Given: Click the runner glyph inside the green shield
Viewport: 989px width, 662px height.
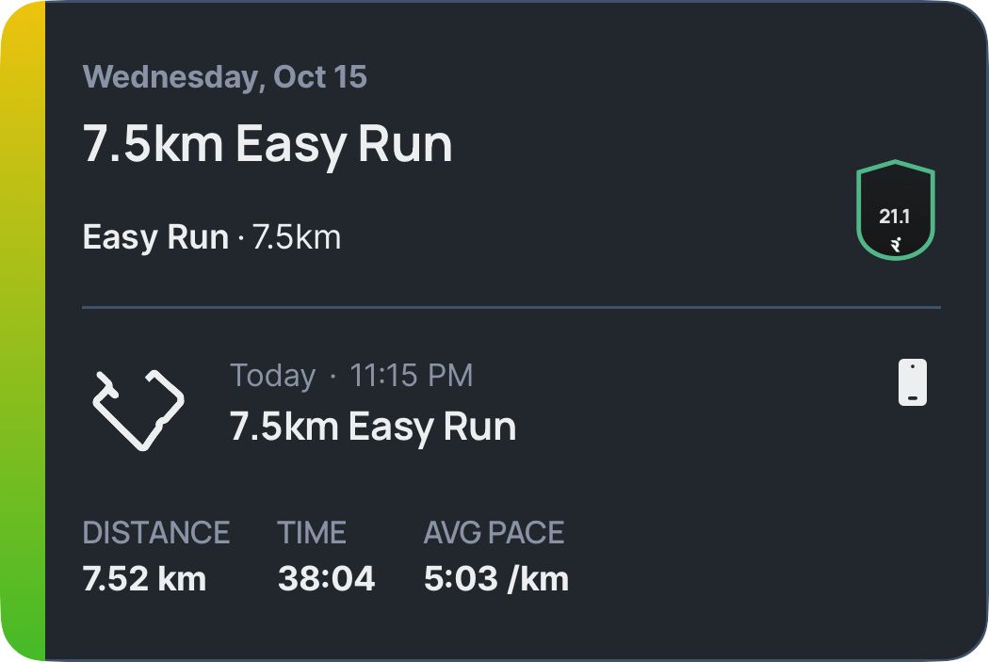Looking at the screenshot, I should pos(895,244).
